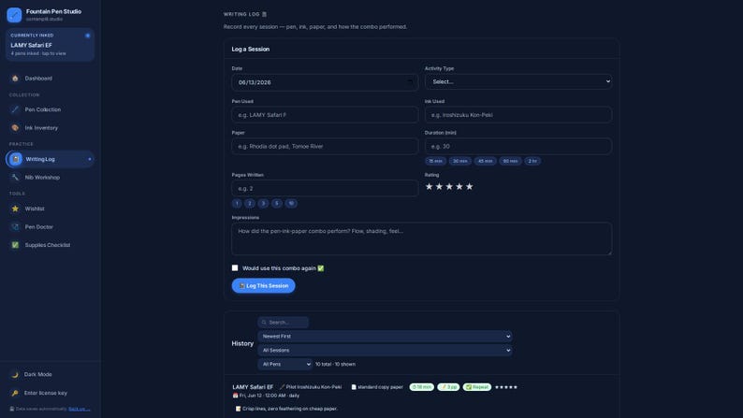Click Enter license key in the sidebar
The image size is (743, 418).
[x=50, y=393]
